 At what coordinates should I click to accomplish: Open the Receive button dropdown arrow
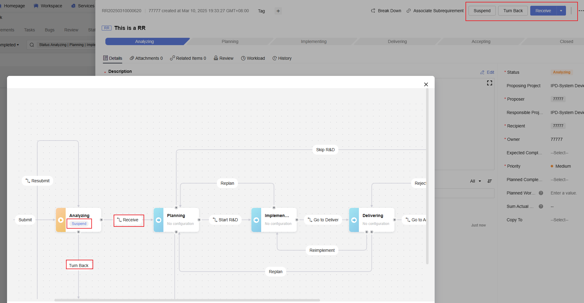(561, 11)
